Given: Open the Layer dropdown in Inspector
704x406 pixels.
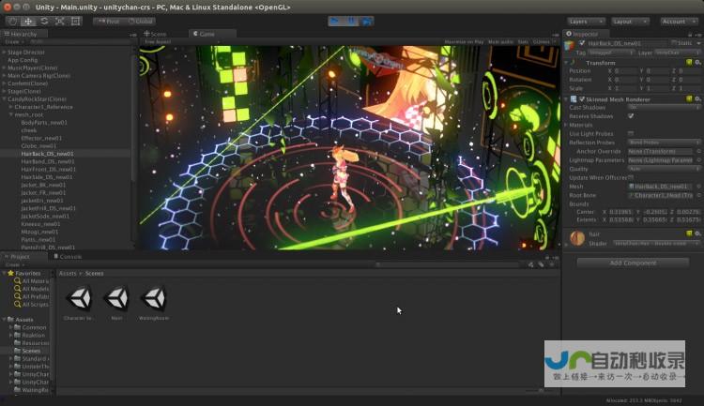Looking at the screenshot, I should click(x=677, y=53).
